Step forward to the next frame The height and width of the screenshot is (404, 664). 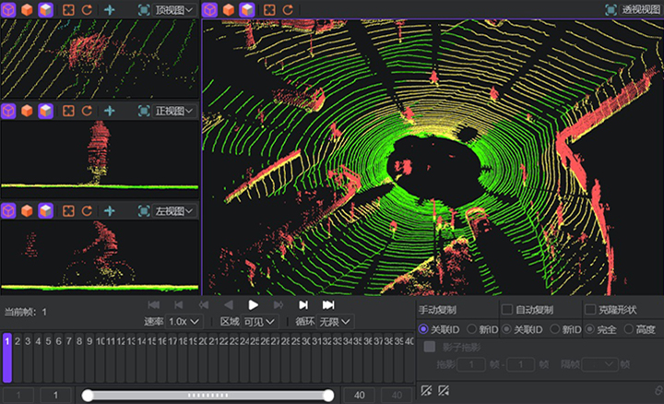coord(302,304)
